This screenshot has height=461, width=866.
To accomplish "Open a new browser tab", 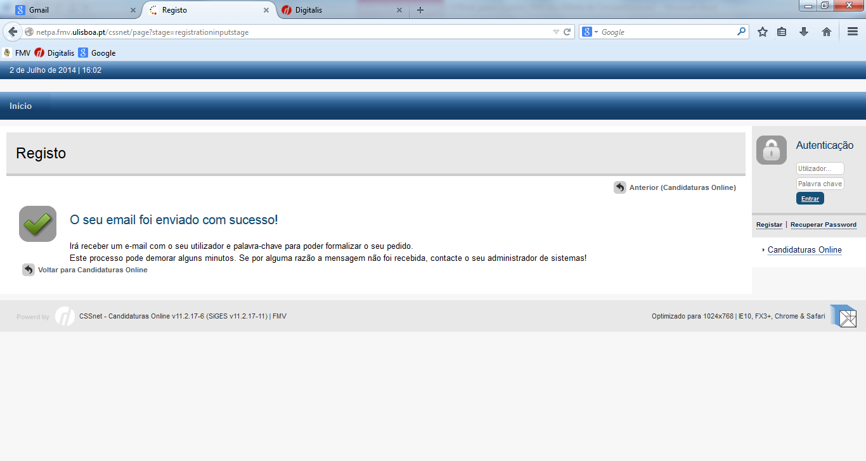I will pyautogui.click(x=420, y=10).
